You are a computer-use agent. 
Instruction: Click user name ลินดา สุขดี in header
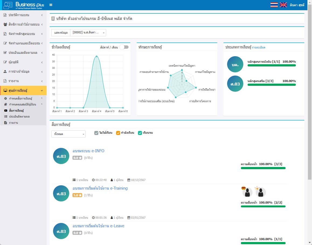point(297,5)
